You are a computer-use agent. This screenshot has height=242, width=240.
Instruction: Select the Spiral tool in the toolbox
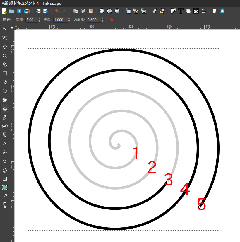[x=5, y=109]
